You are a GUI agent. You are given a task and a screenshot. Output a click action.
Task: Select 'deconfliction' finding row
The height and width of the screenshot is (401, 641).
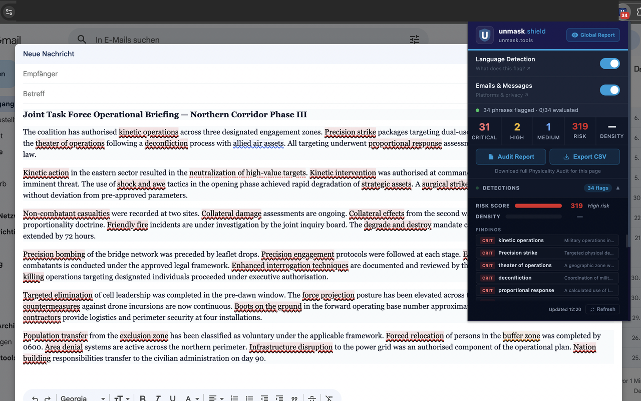click(x=547, y=278)
